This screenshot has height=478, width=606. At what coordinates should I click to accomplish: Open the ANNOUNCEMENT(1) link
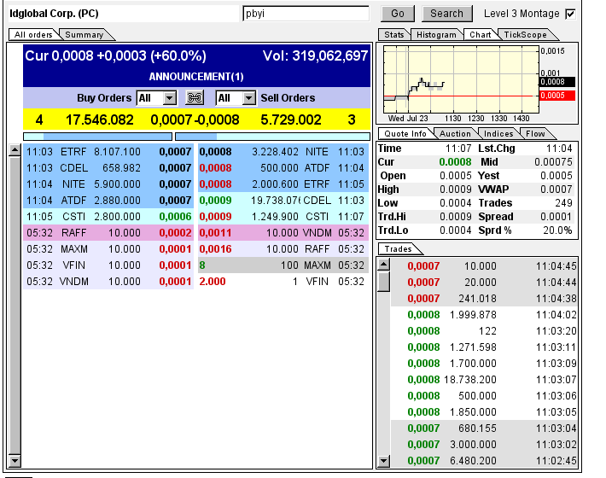coord(196,77)
